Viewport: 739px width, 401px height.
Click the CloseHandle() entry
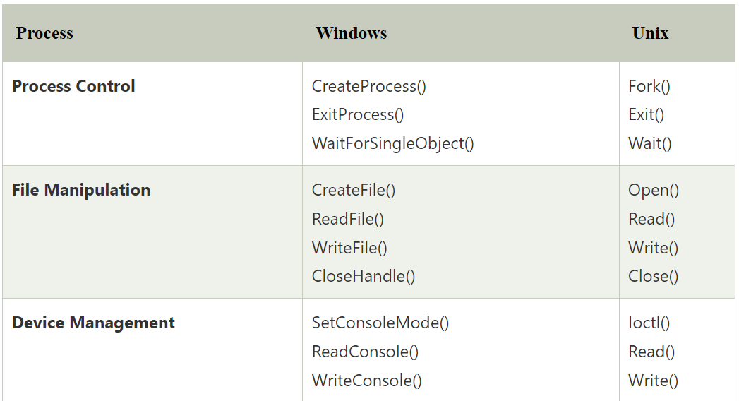(x=364, y=276)
